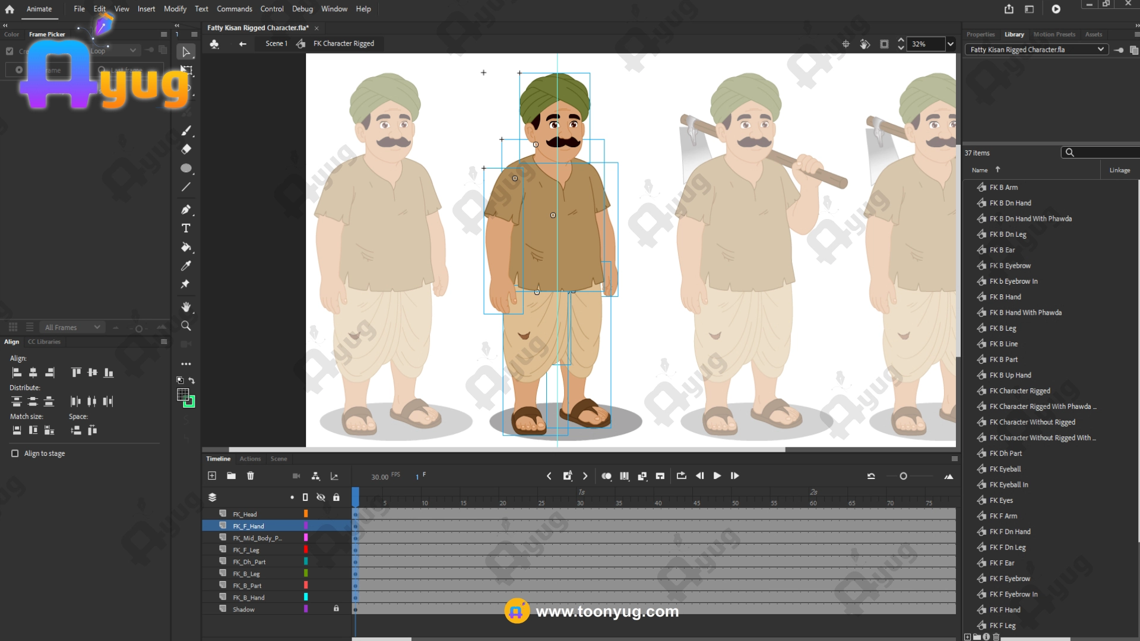Enable the Align to stage checkbox
The width and height of the screenshot is (1140, 641).
pyautogui.click(x=15, y=453)
